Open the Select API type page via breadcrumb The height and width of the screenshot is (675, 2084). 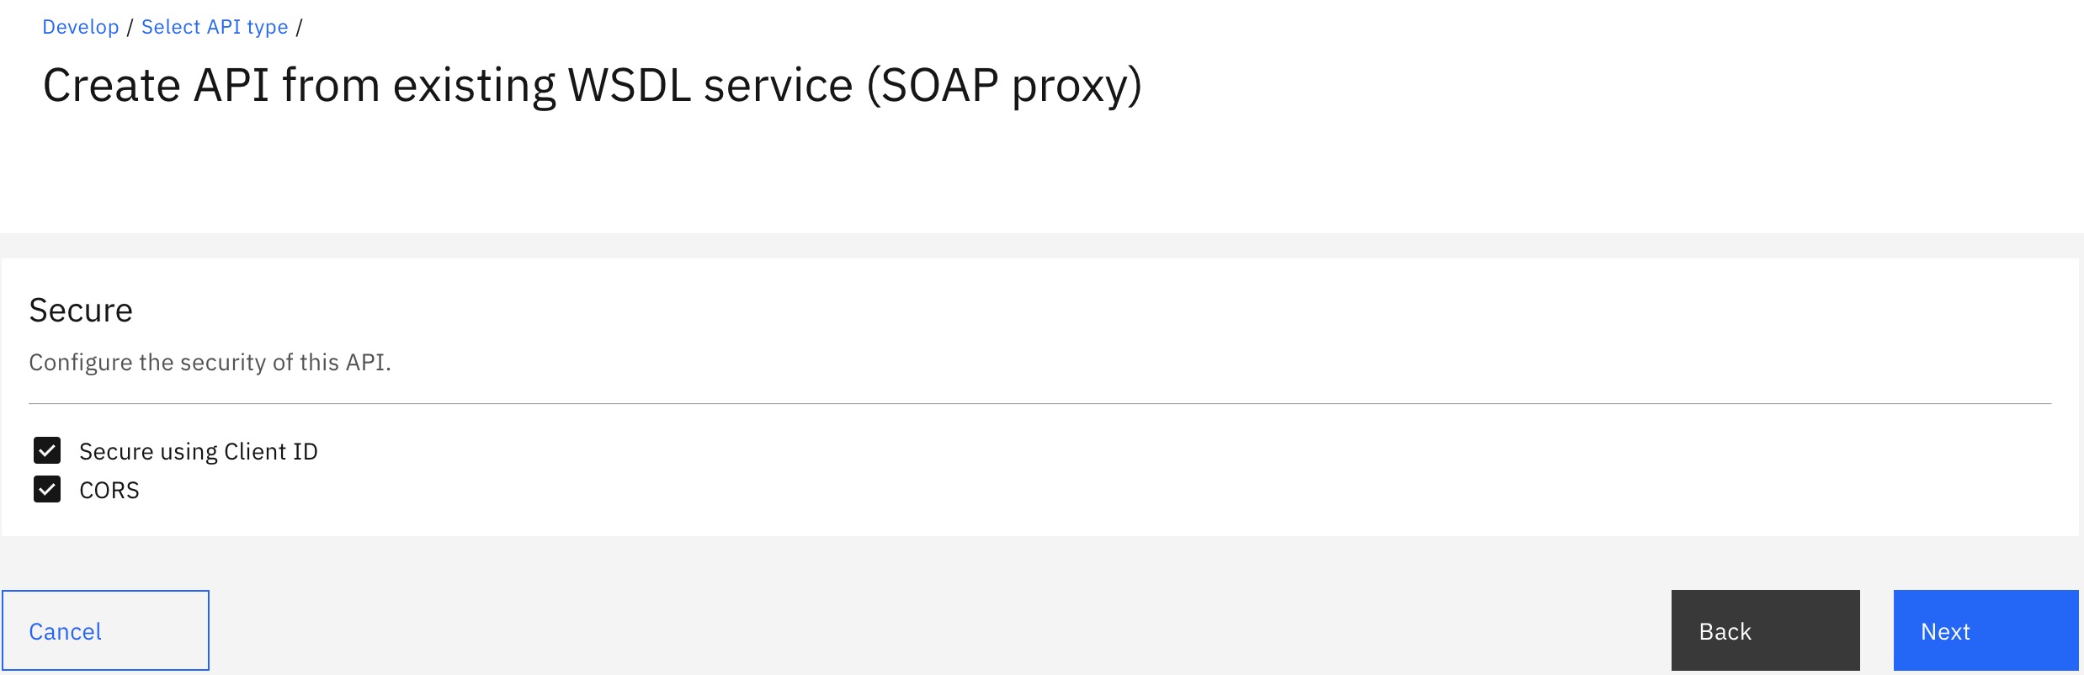[215, 26]
